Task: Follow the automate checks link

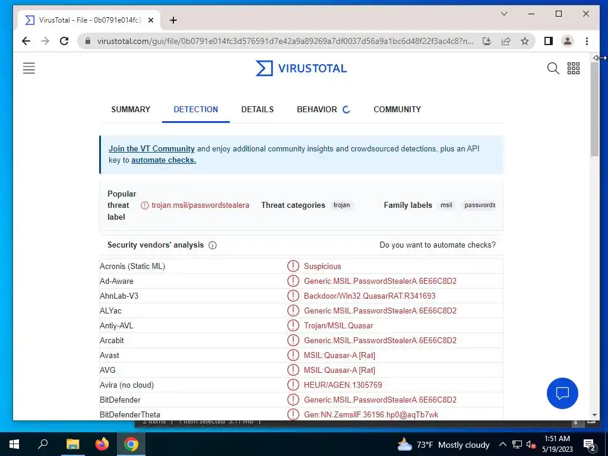Action: coord(164,160)
